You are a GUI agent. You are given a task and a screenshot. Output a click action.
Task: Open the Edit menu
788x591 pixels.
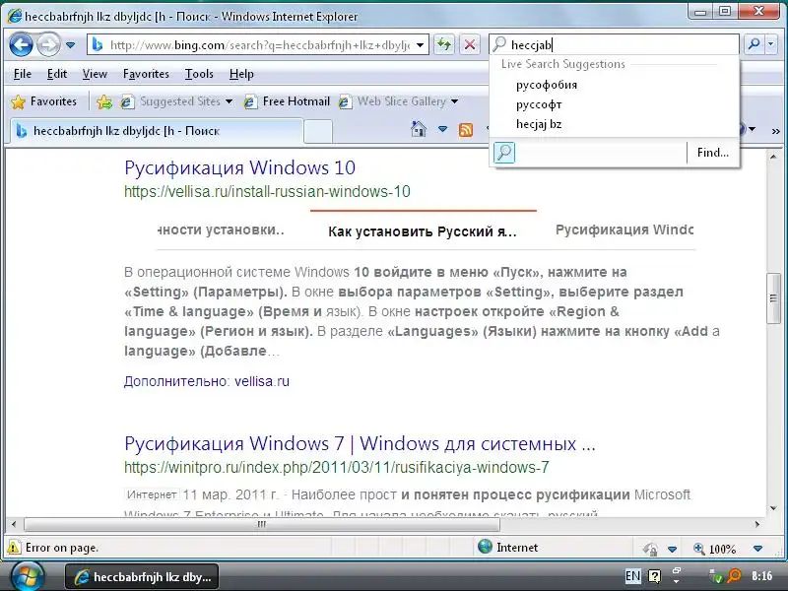click(x=57, y=74)
